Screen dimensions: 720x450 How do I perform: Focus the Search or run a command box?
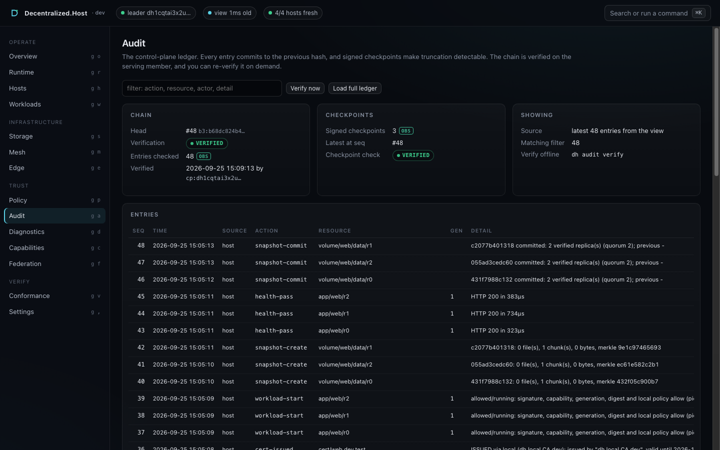[657, 13]
